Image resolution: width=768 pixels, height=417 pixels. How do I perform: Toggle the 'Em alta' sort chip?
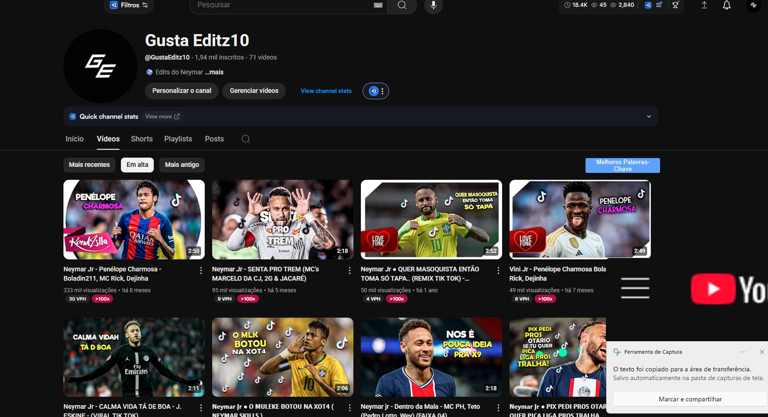[x=137, y=165]
